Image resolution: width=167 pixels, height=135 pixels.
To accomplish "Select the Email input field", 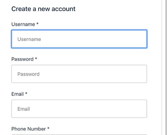I will click(x=79, y=109).
